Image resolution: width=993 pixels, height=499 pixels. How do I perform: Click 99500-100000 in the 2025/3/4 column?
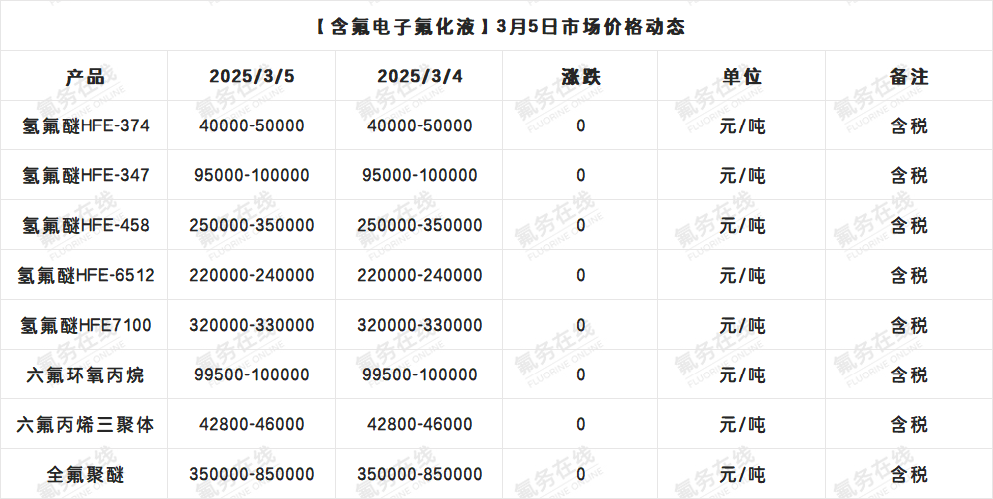pyautogui.click(x=420, y=374)
